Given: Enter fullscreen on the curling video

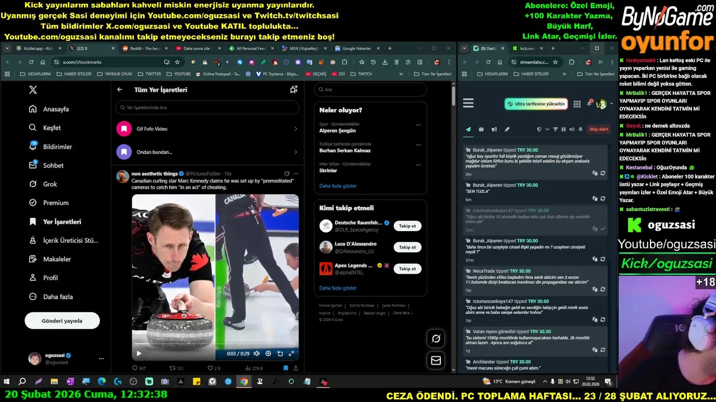Looking at the screenshot, I should tap(291, 353).
